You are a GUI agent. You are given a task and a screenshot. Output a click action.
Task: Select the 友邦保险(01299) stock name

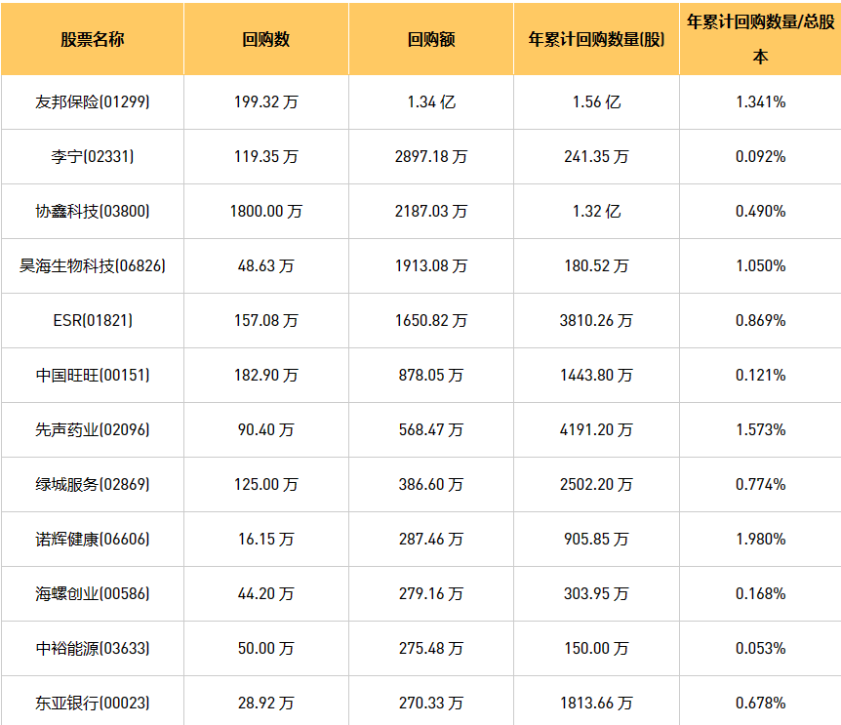92,101
